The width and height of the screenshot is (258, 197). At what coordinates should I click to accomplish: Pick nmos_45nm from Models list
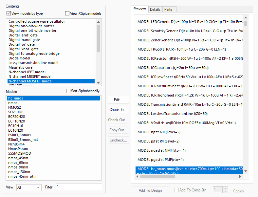coord(18,158)
